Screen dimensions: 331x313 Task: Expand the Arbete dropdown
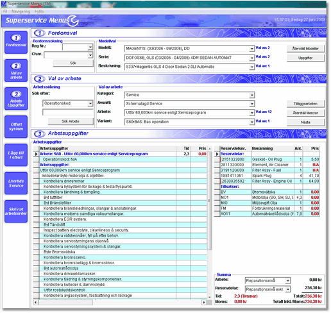click(x=252, y=113)
